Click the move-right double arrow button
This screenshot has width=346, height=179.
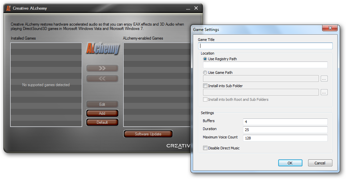pyautogui.click(x=102, y=68)
